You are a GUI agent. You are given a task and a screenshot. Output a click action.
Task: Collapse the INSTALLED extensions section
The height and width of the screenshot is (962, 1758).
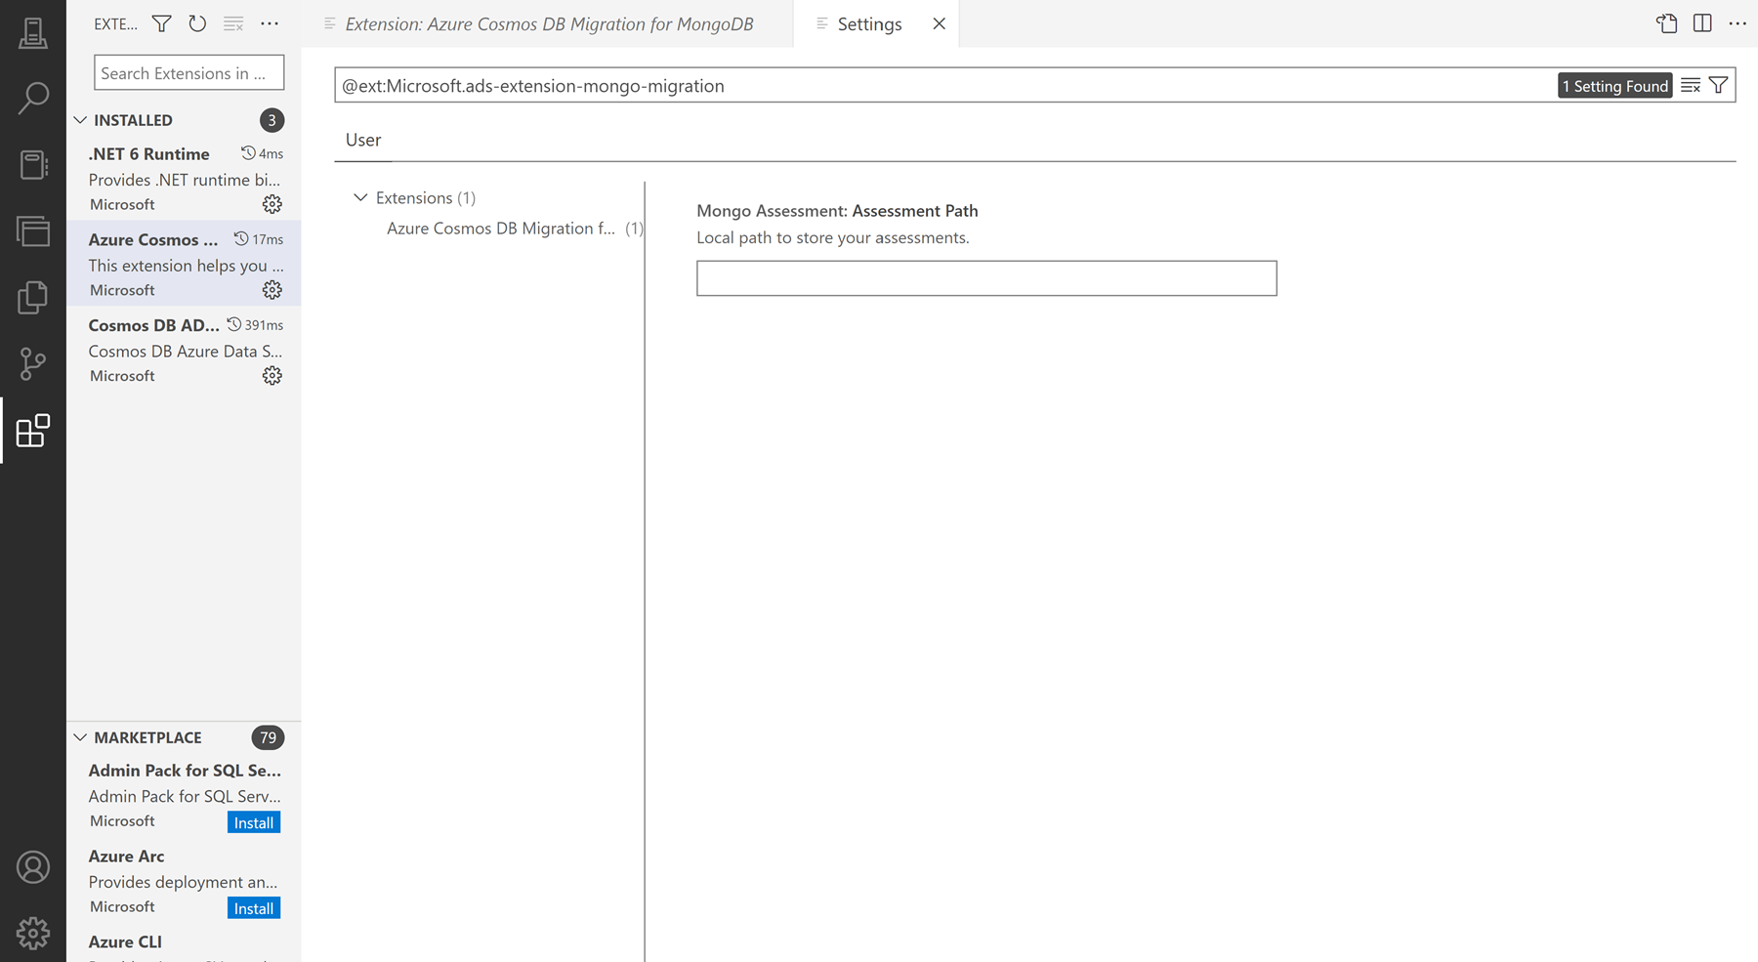click(80, 120)
